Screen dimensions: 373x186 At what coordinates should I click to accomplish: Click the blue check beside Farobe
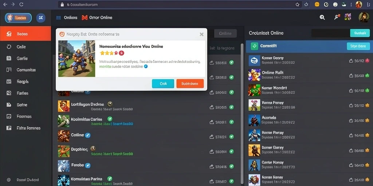tap(88, 165)
